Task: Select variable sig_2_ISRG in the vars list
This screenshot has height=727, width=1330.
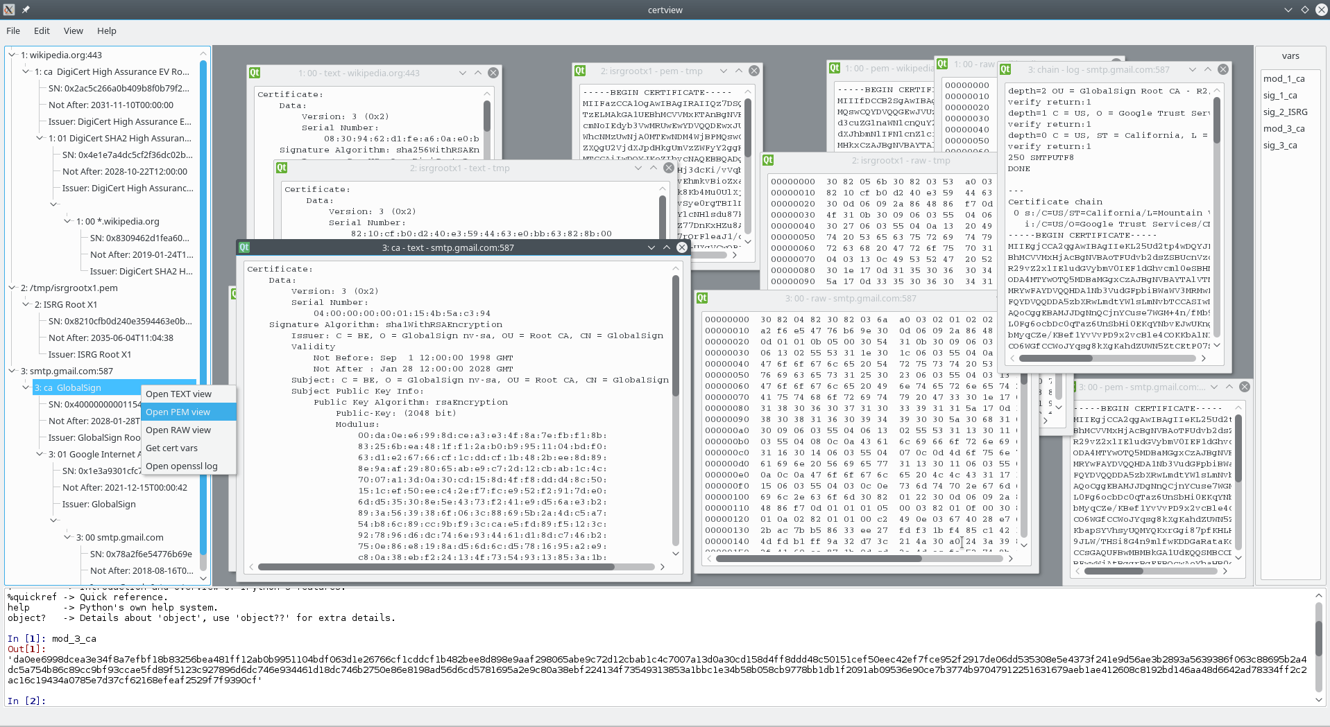Action: 1285,112
